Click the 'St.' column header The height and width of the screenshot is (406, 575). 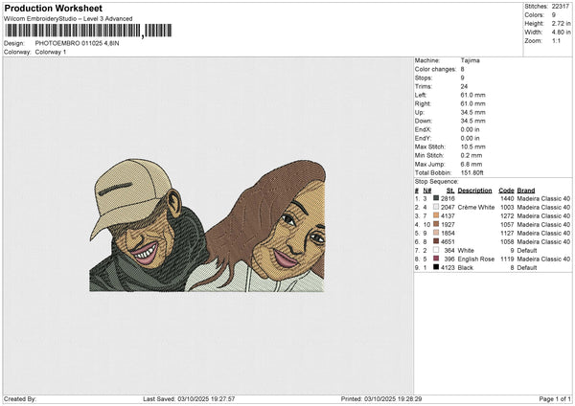(x=450, y=191)
